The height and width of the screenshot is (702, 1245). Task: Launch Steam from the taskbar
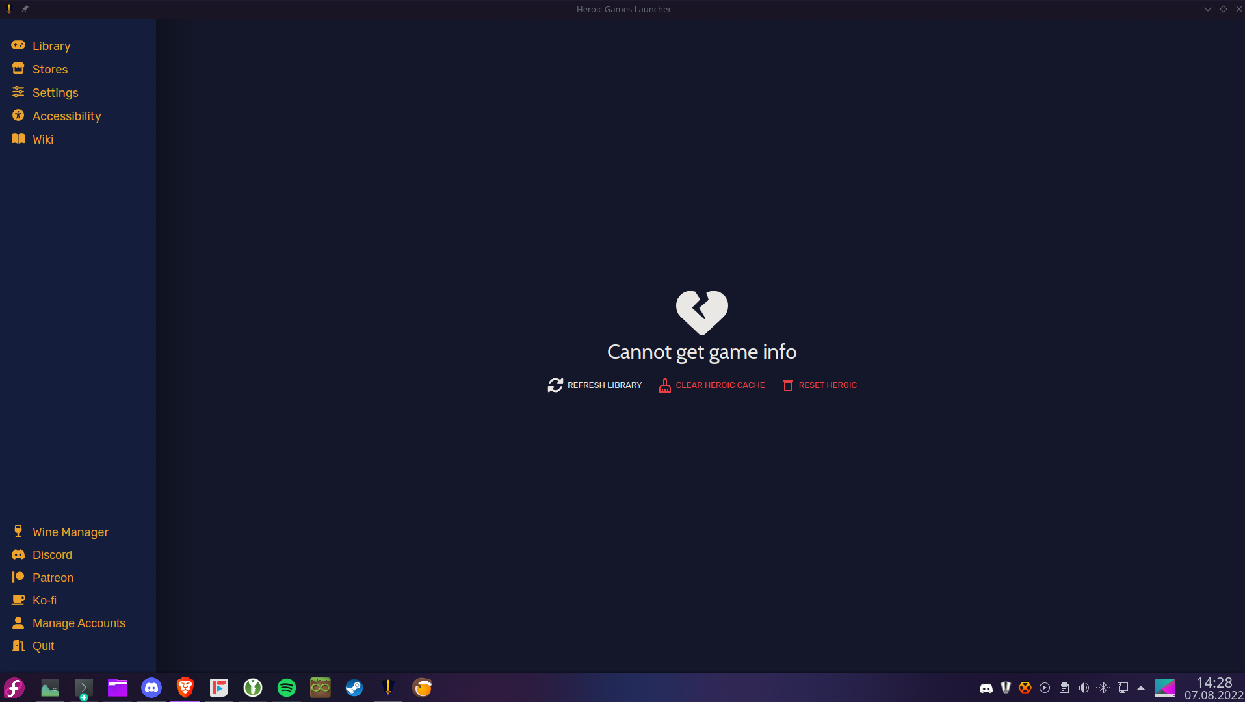click(x=354, y=688)
